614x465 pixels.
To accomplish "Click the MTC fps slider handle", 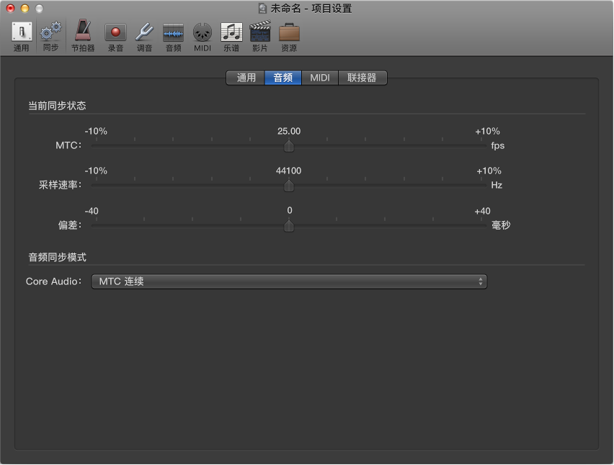I will (289, 146).
